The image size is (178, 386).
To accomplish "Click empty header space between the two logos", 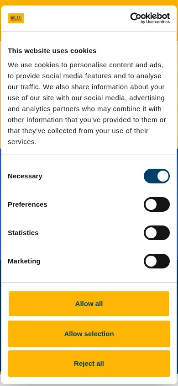I will (77, 18).
